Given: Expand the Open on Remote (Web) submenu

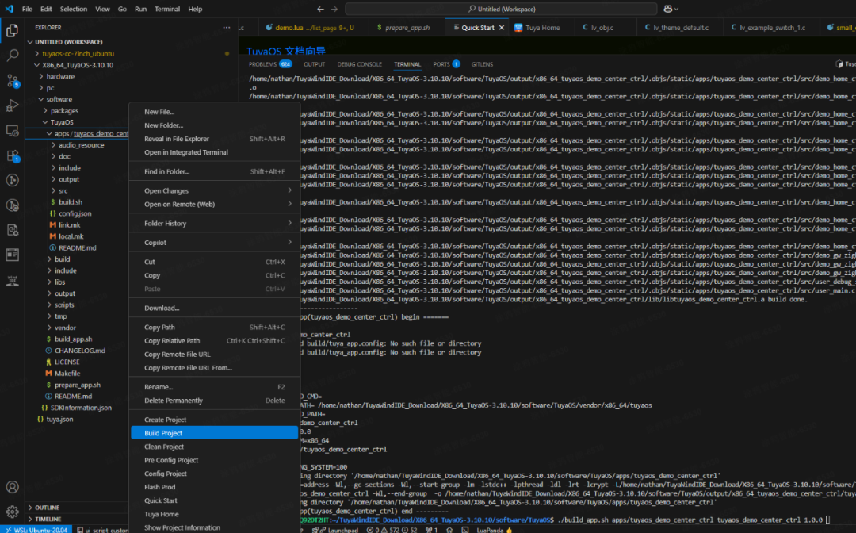Looking at the screenshot, I should (x=215, y=205).
